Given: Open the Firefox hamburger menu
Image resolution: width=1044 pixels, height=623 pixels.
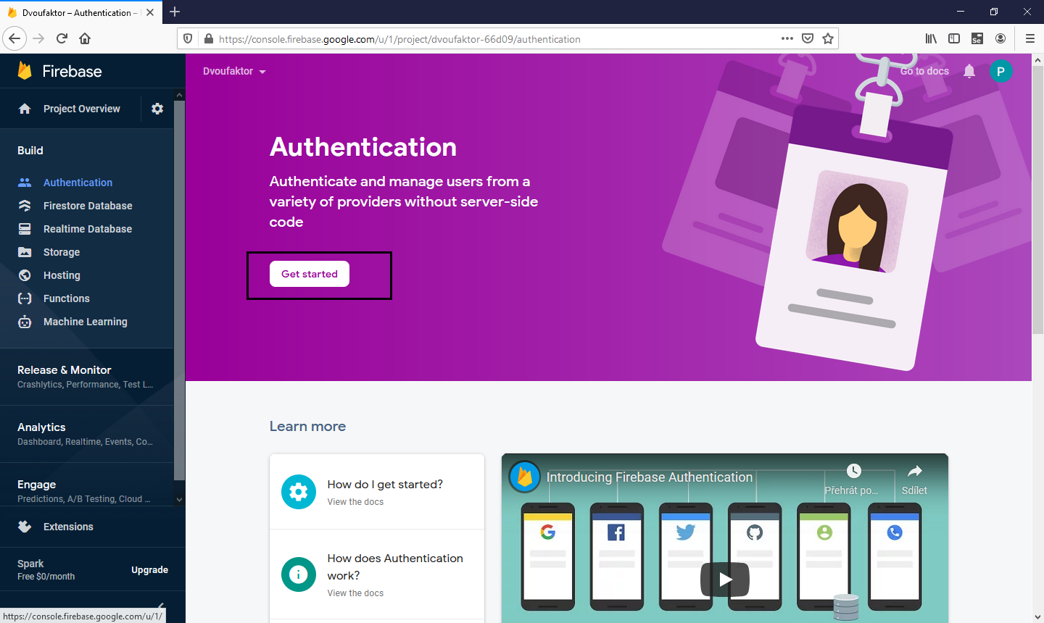Looking at the screenshot, I should 1029,39.
